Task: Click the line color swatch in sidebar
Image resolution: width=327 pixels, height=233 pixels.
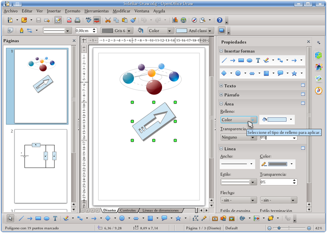Action: [278, 164]
